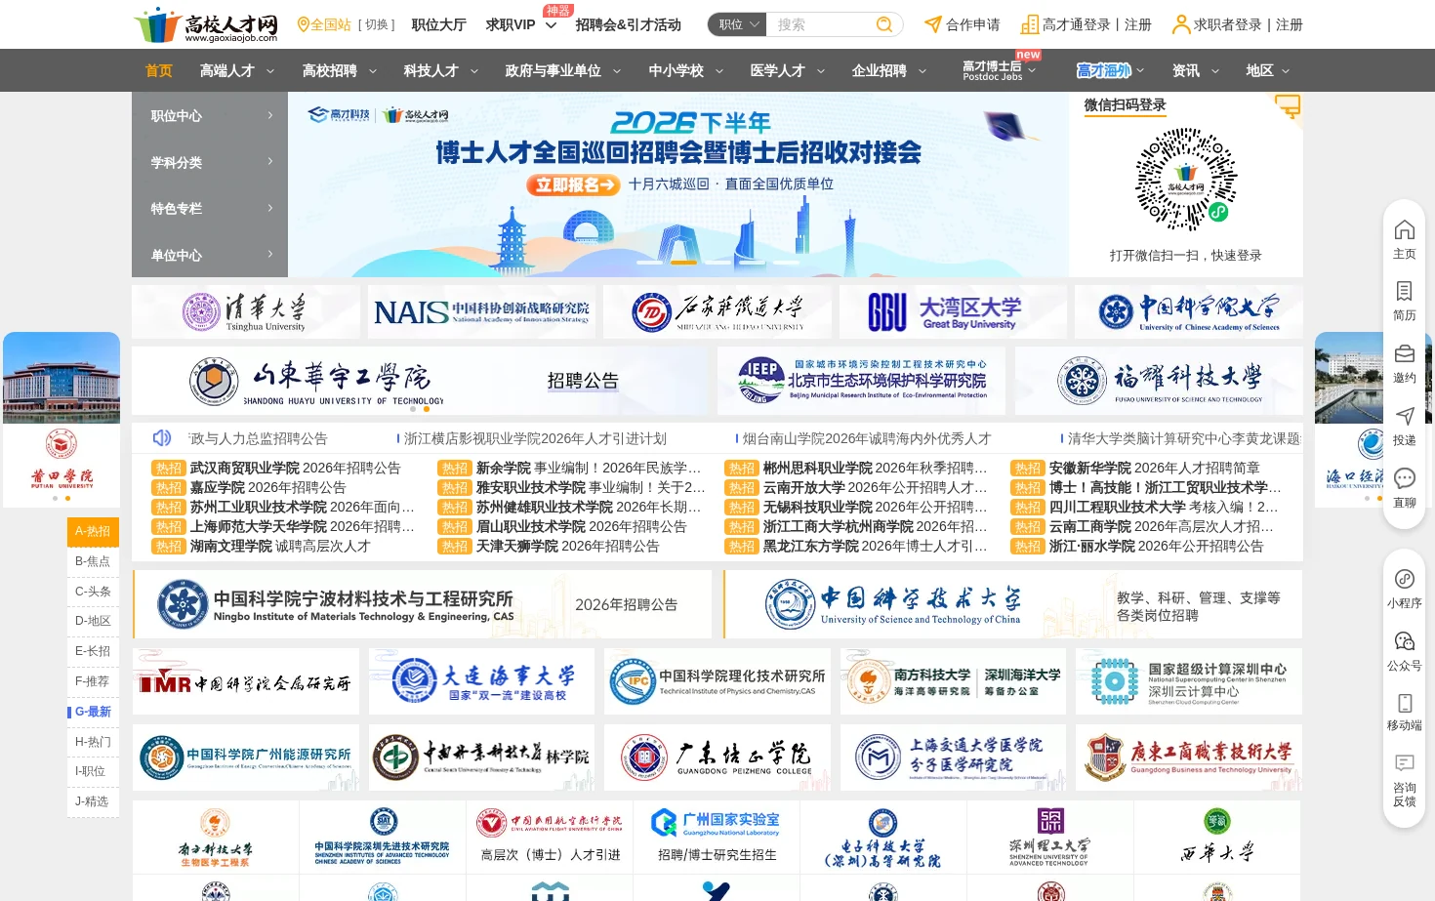Open 移动端 phone icon in right sidebar
The image size is (1435, 901).
click(x=1405, y=703)
